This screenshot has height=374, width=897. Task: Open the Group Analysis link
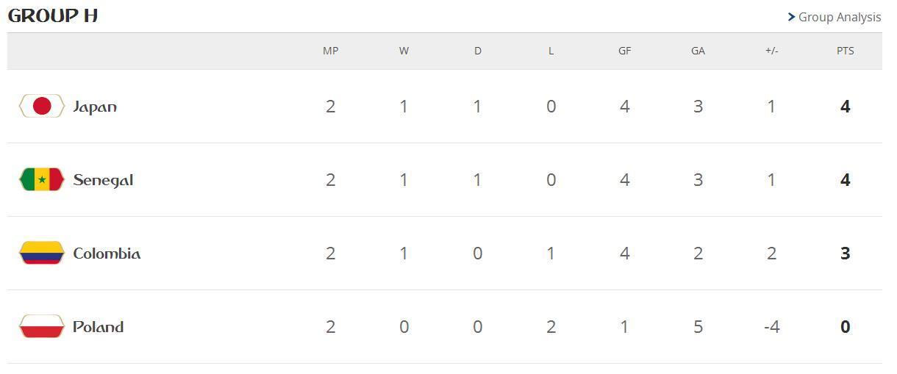[840, 17]
